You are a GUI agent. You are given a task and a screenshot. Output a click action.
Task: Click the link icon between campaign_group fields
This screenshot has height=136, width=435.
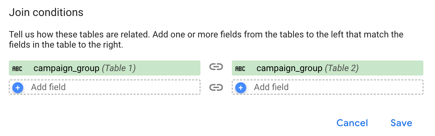point(216,67)
